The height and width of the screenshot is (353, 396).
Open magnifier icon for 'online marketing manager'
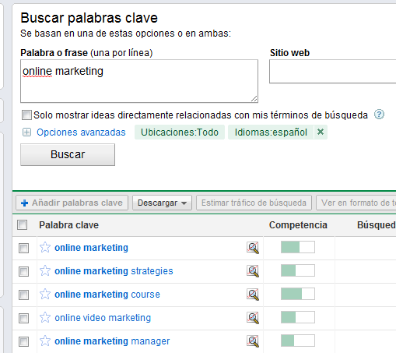pos(253,341)
